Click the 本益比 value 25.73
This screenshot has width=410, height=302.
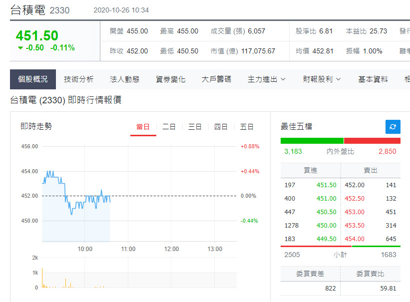pos(379,31)
